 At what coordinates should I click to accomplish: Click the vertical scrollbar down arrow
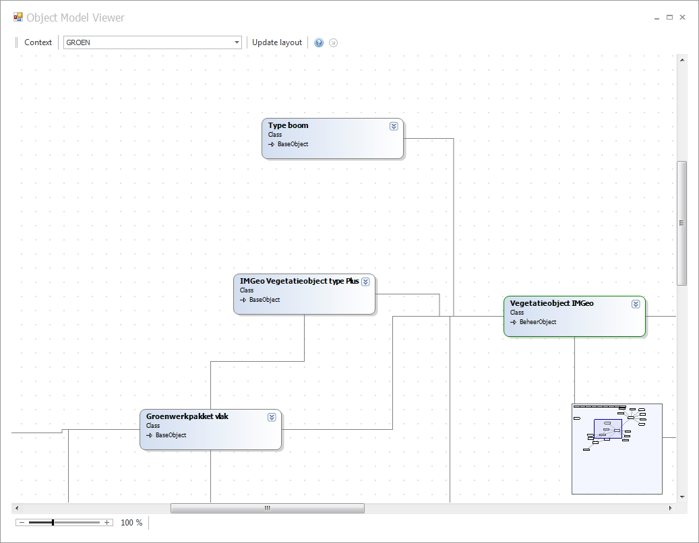[x=682, y=497]
